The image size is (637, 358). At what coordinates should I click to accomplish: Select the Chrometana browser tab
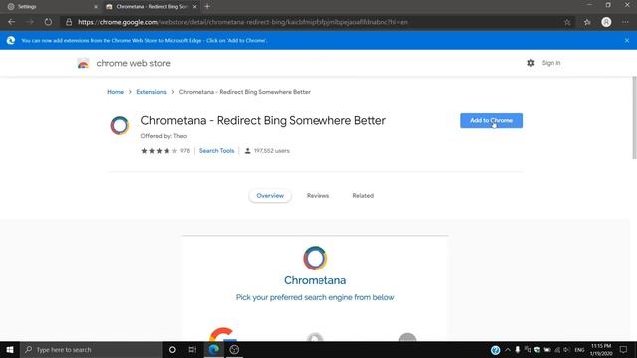coord(151,7)
